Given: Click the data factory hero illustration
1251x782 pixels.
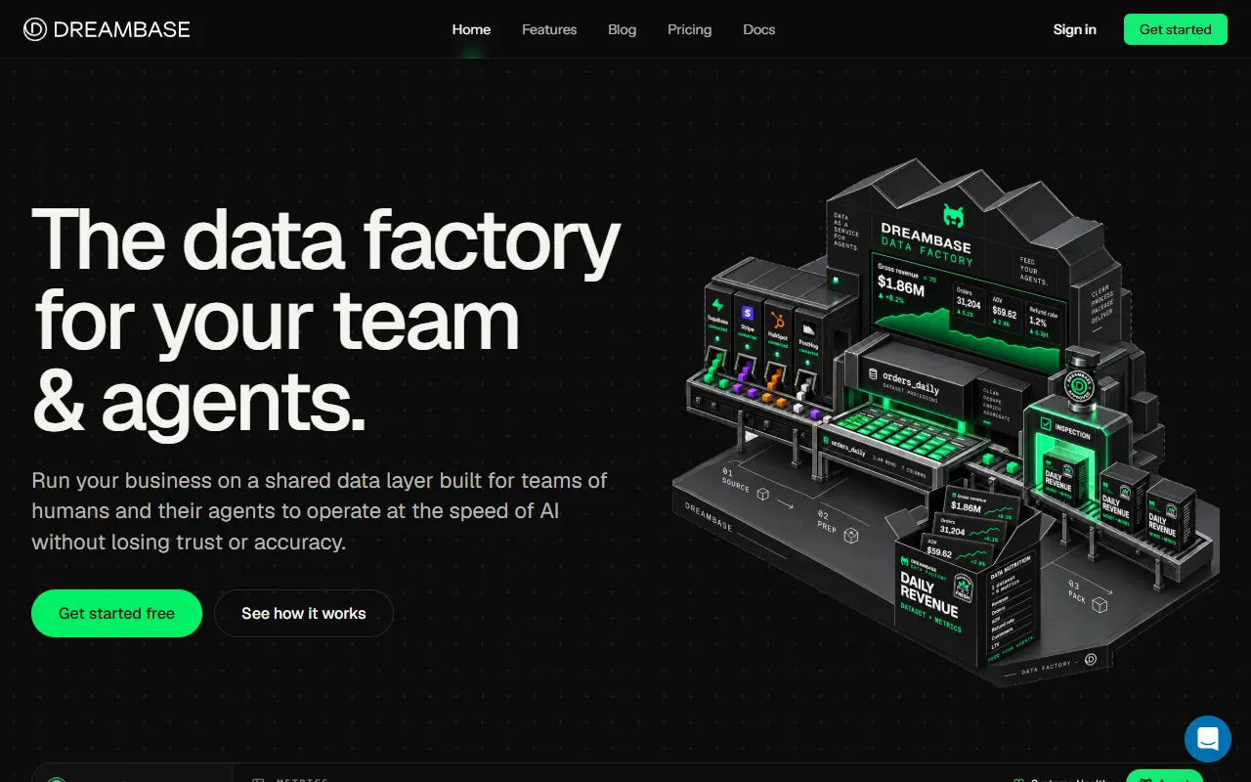Looking at the screenshot, I should click(x=946, y=420).
